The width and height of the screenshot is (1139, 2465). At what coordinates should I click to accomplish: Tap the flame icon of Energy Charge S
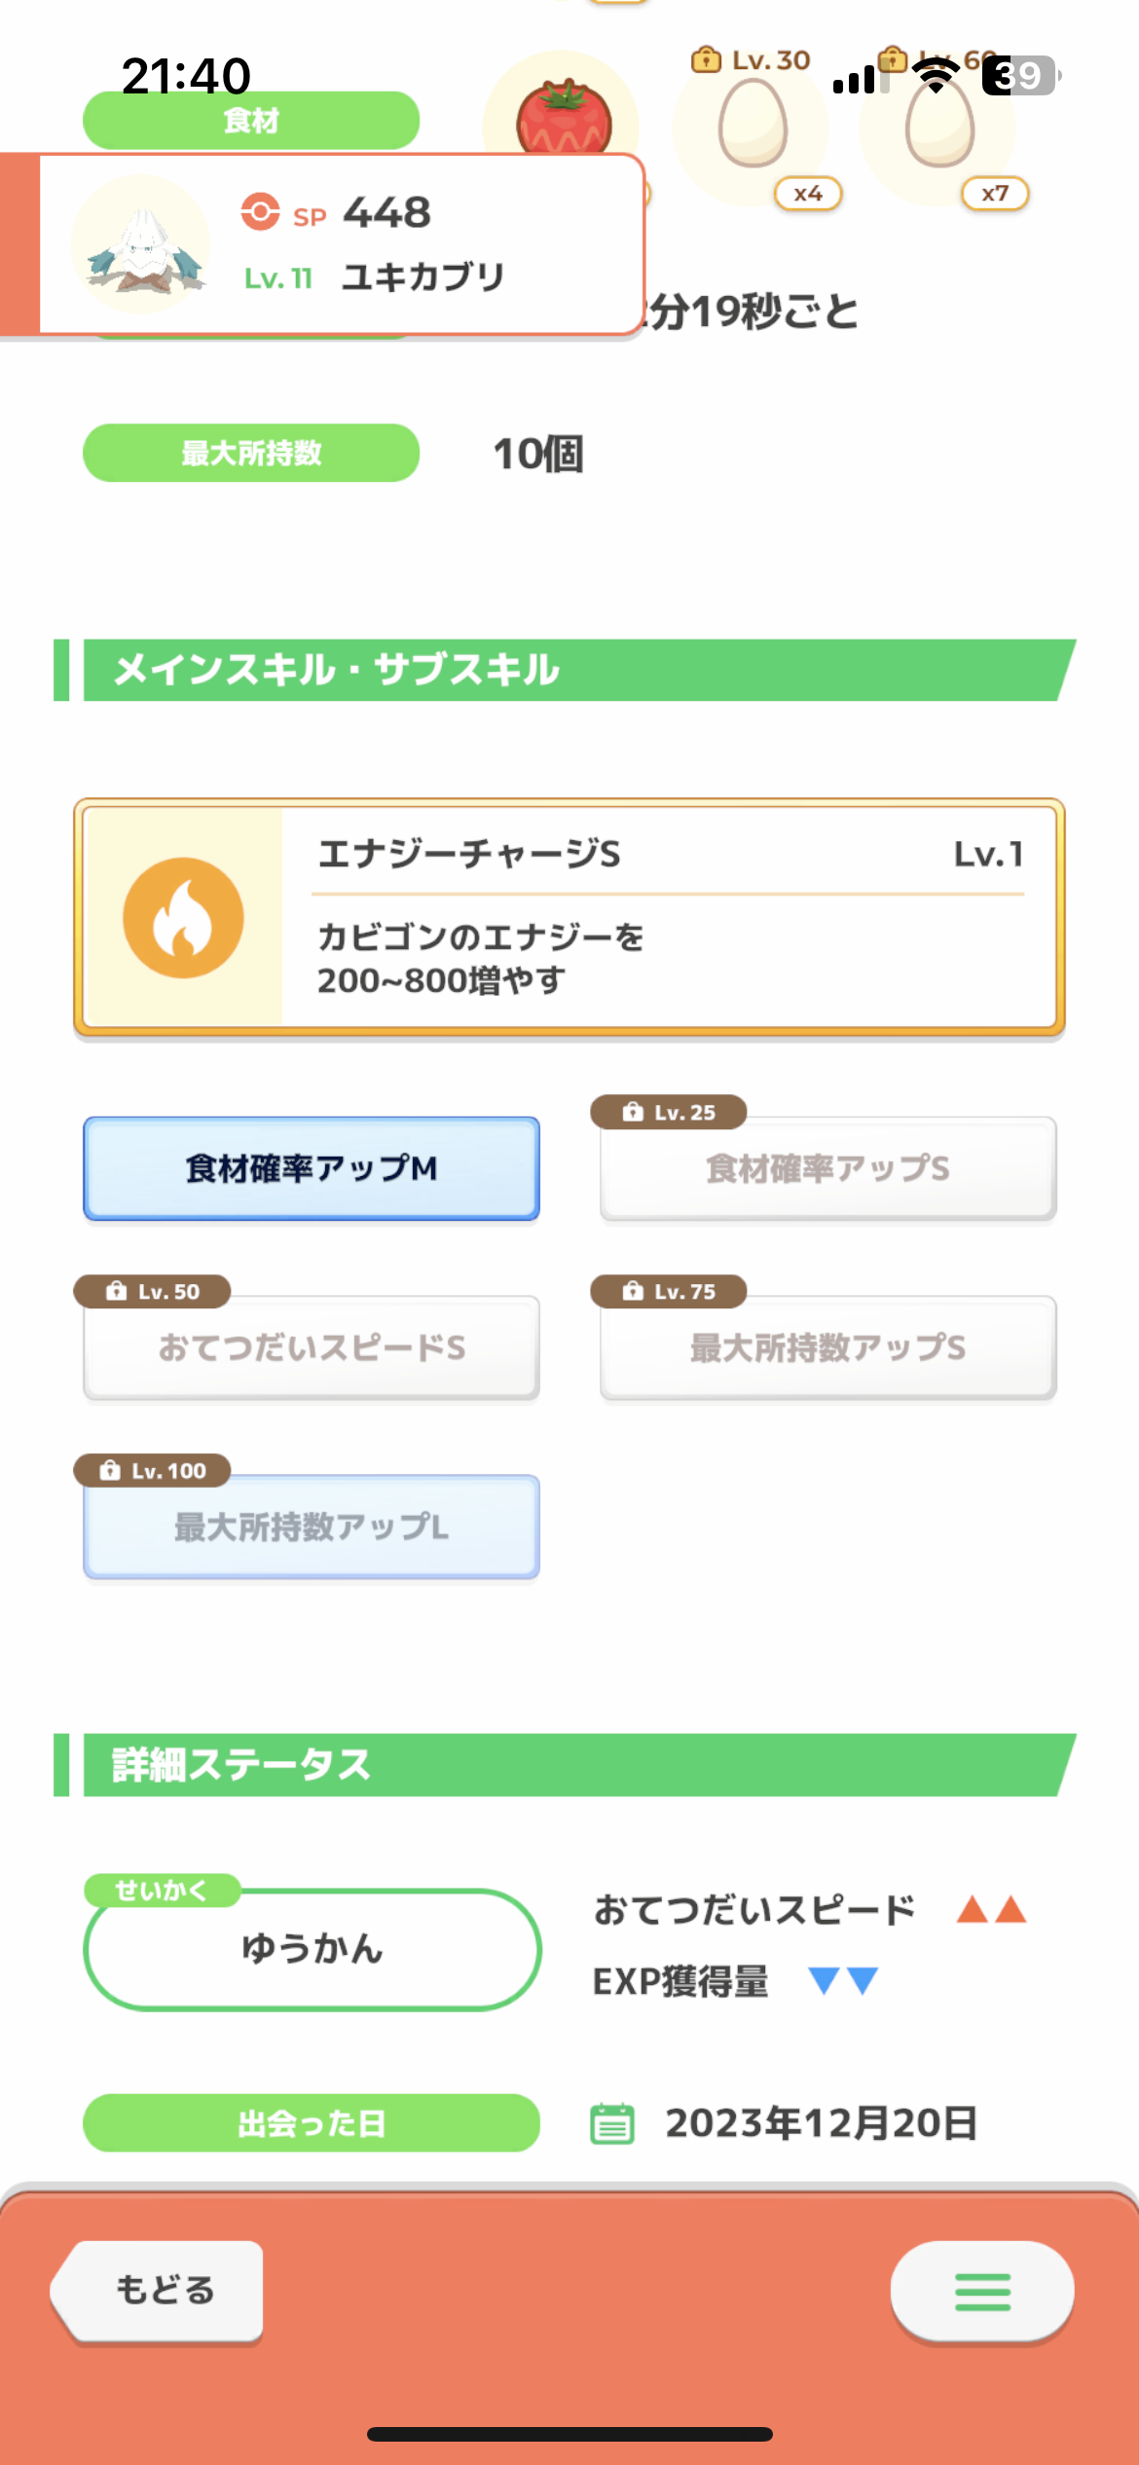tap(183, 918)
